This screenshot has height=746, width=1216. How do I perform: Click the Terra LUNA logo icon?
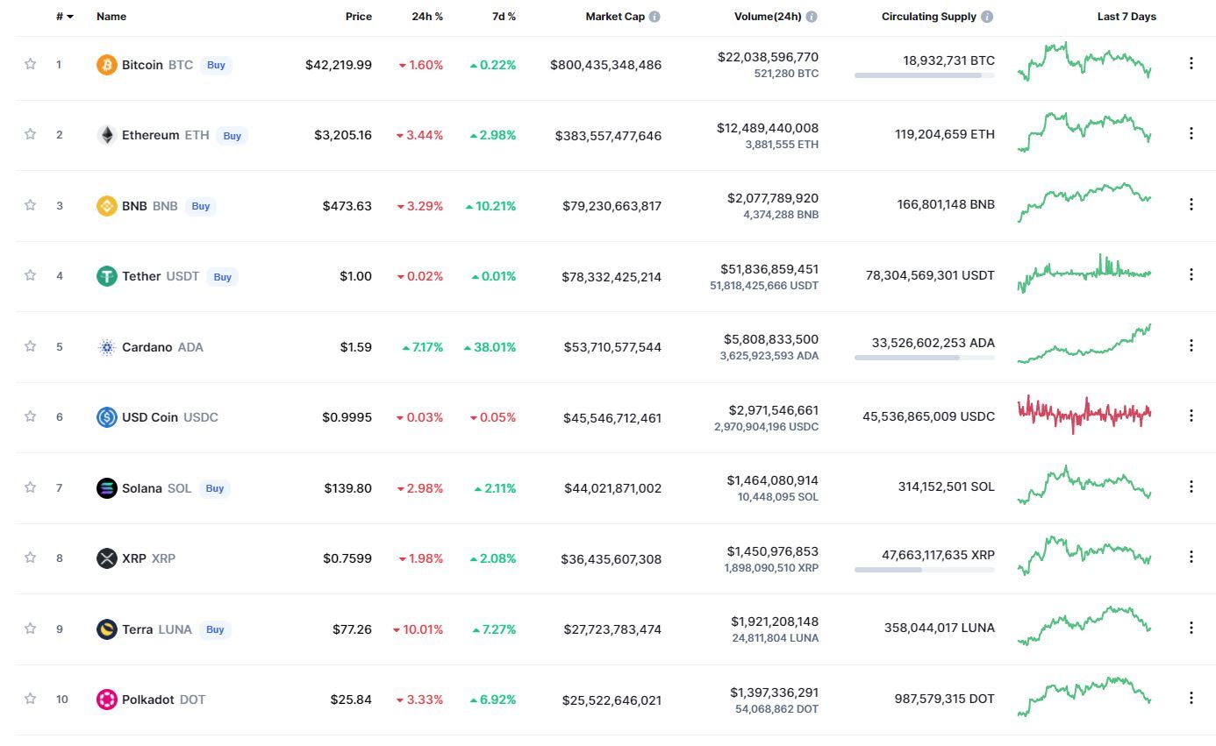pyautogui.click(x=106, y=629)
